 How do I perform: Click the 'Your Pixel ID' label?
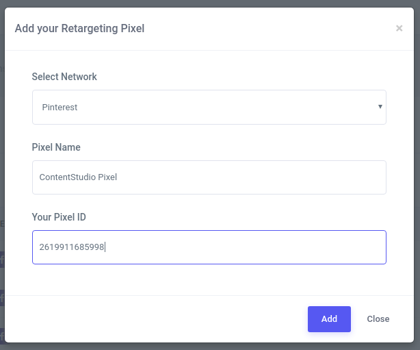pyautogui.click(x=59, y=217)
